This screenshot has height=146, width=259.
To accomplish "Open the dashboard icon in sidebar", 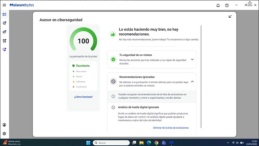I will [x=4, y=15].
